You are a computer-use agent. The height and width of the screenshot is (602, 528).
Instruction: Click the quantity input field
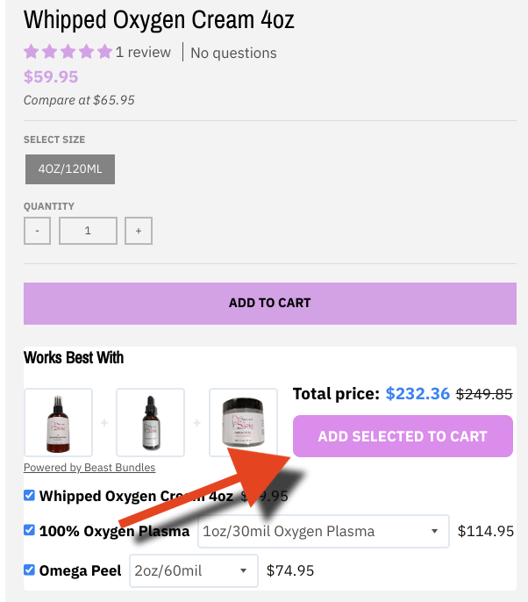88,231
